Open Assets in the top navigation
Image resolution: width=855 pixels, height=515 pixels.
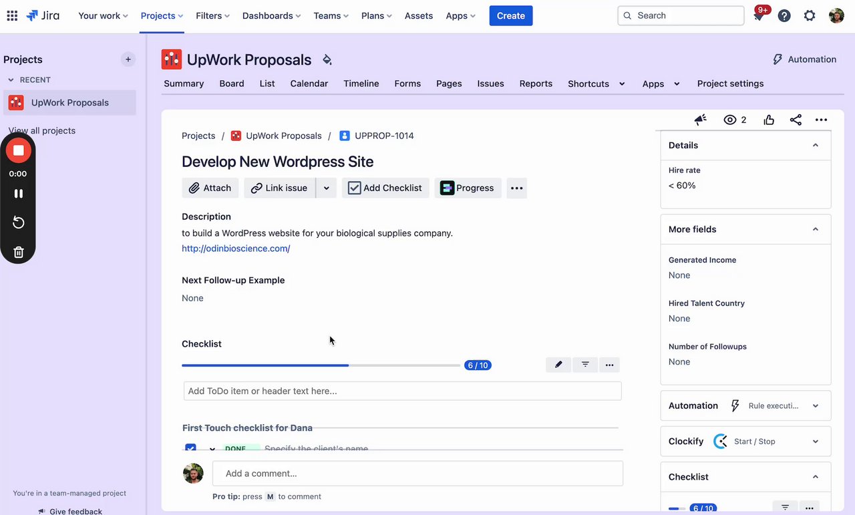pyautogui.click(x=419, y=15)
